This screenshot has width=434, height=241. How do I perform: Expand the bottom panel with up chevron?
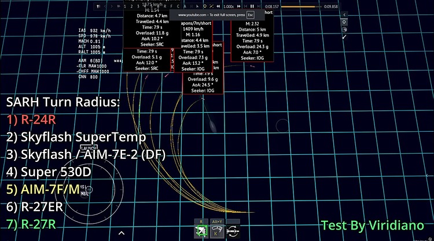(122, 232)
